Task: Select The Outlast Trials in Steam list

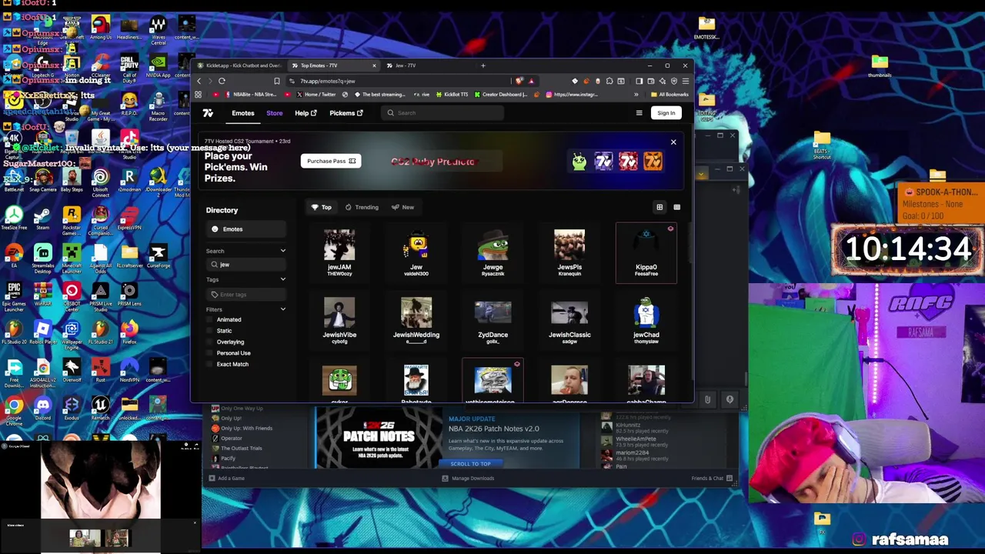Action: click(x=241, y=449)
